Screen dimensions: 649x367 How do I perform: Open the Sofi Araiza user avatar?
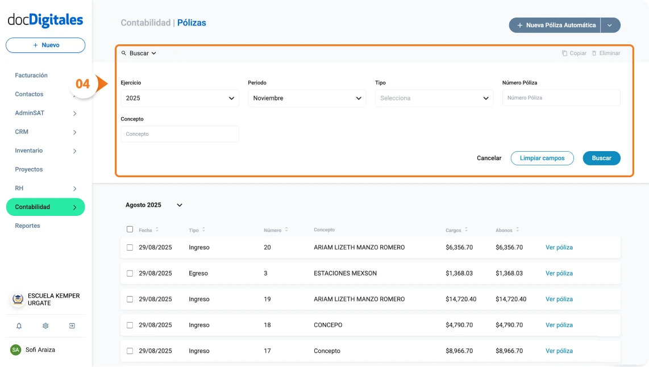click(x=15, y=350)
